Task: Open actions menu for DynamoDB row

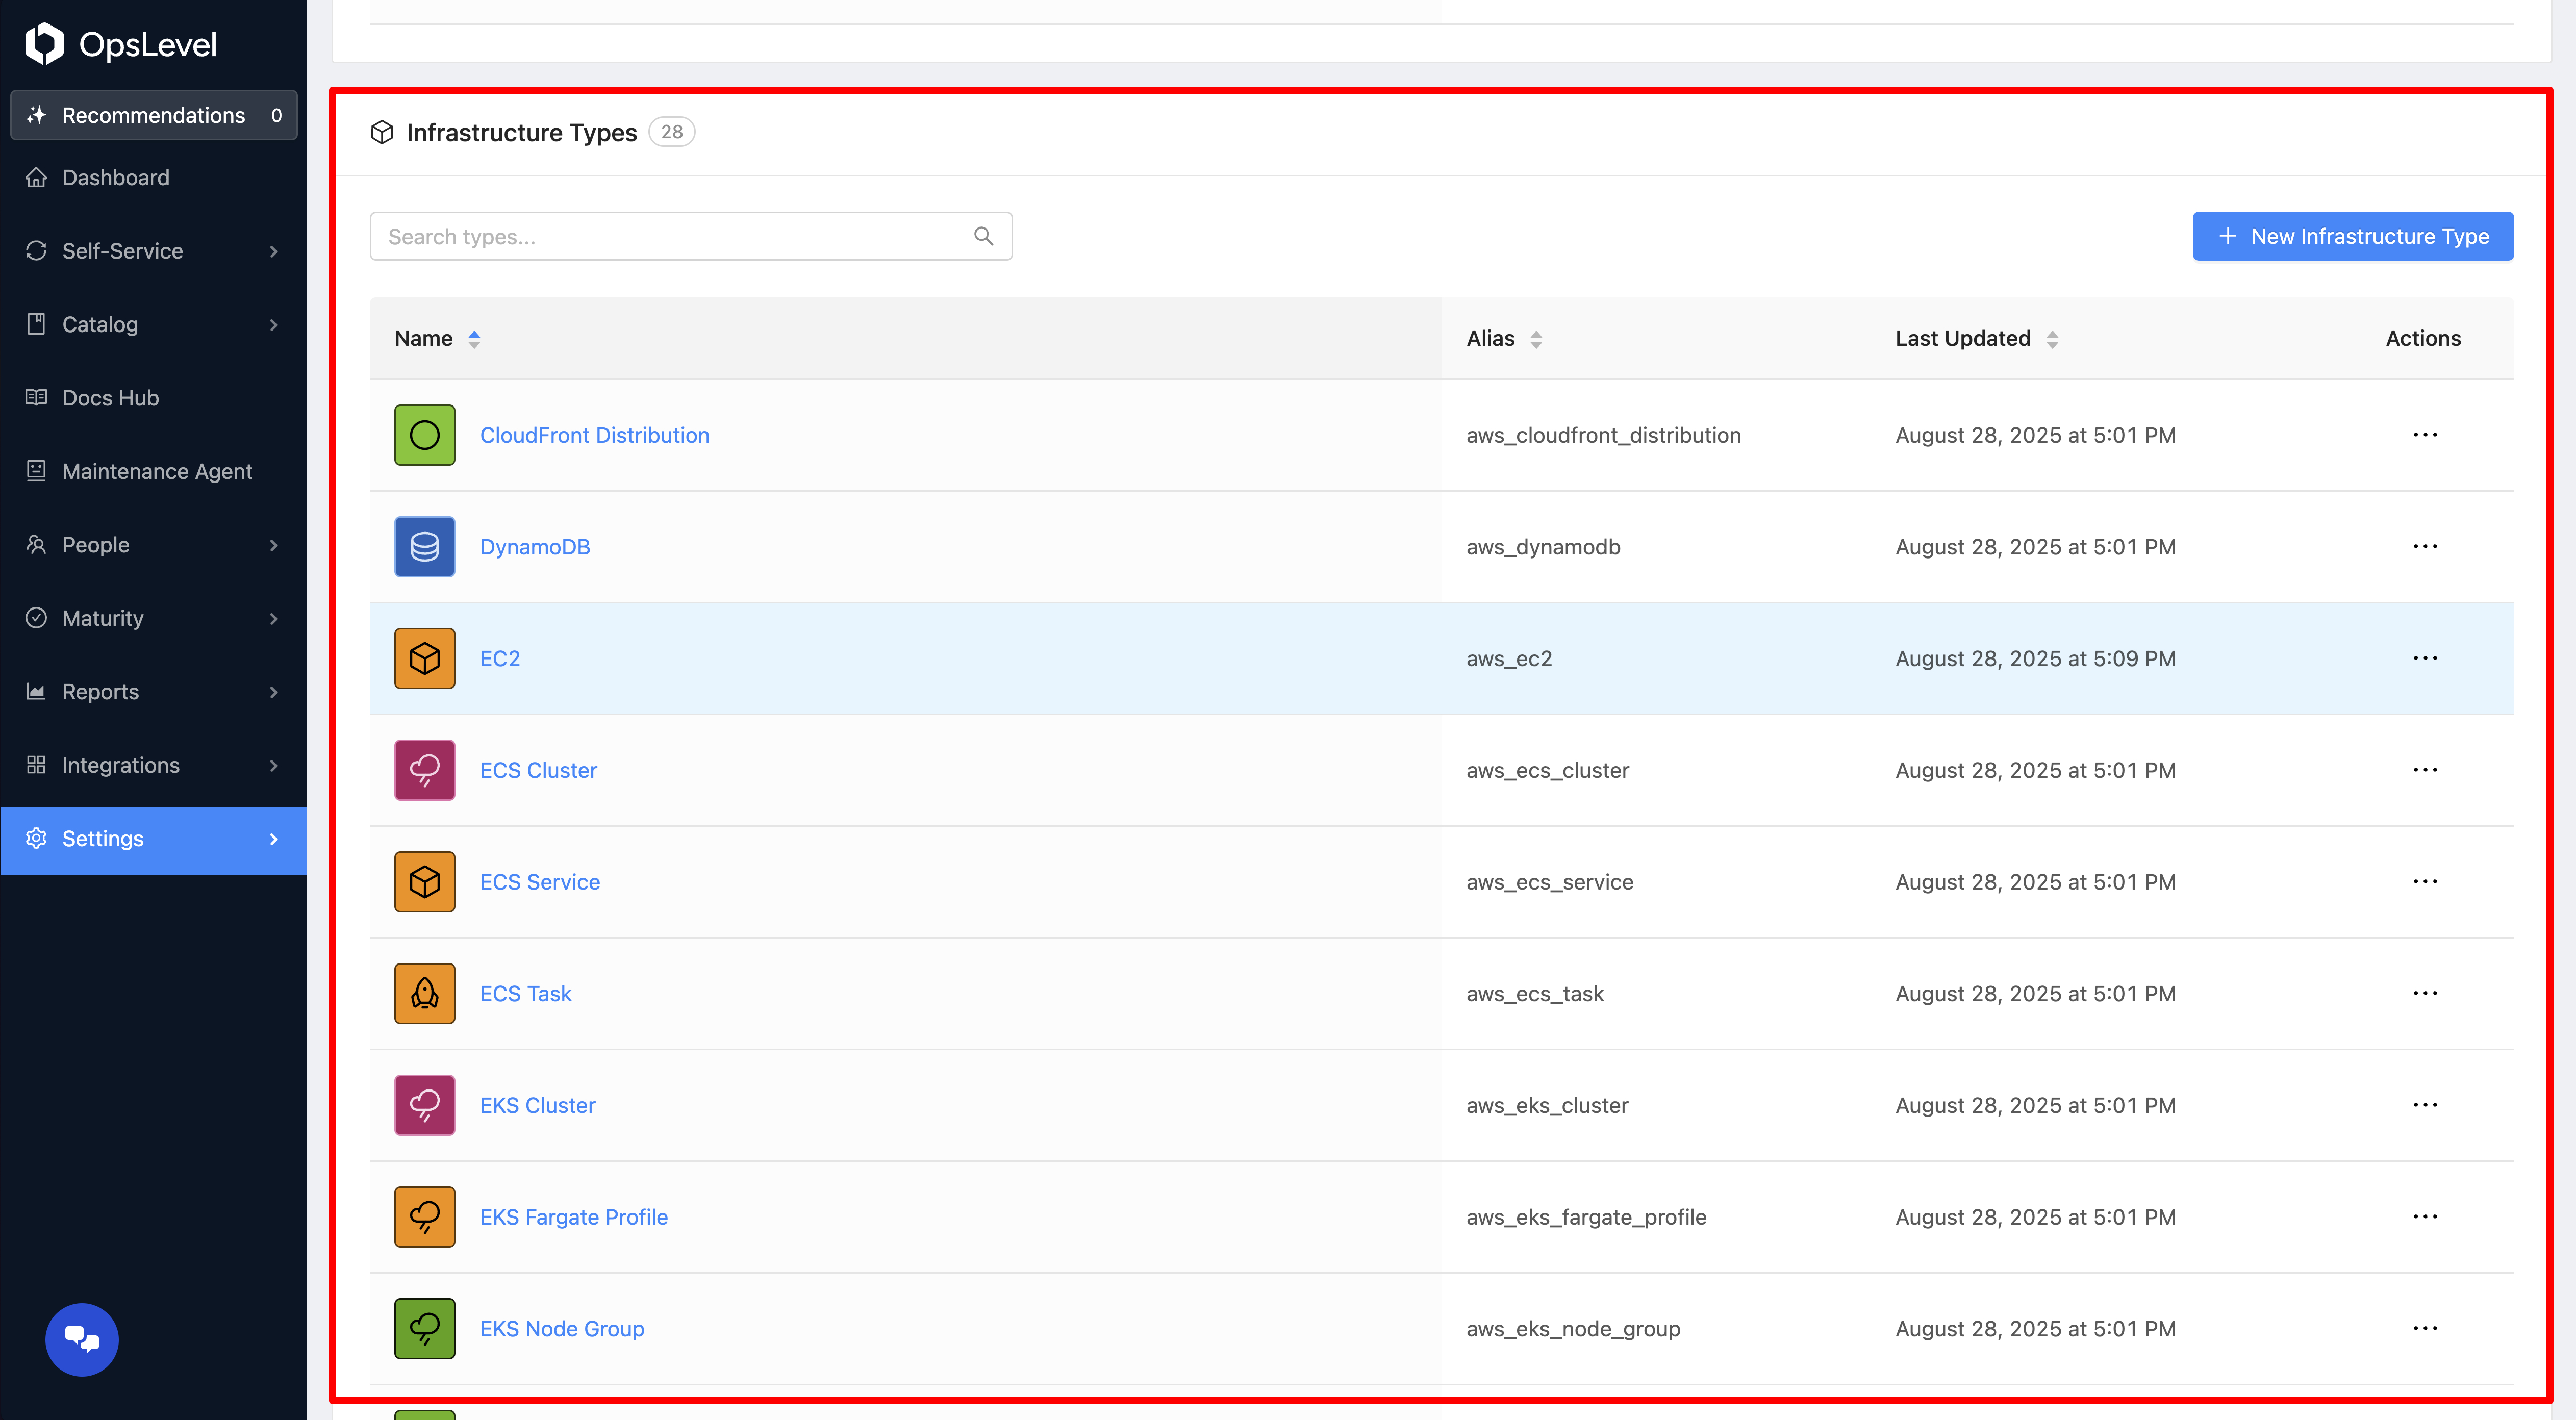Action: 2424,547
